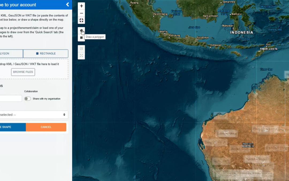Switch to the RECTANGLE tab
This screenshot has width=289, height=181.
[45, 54]
